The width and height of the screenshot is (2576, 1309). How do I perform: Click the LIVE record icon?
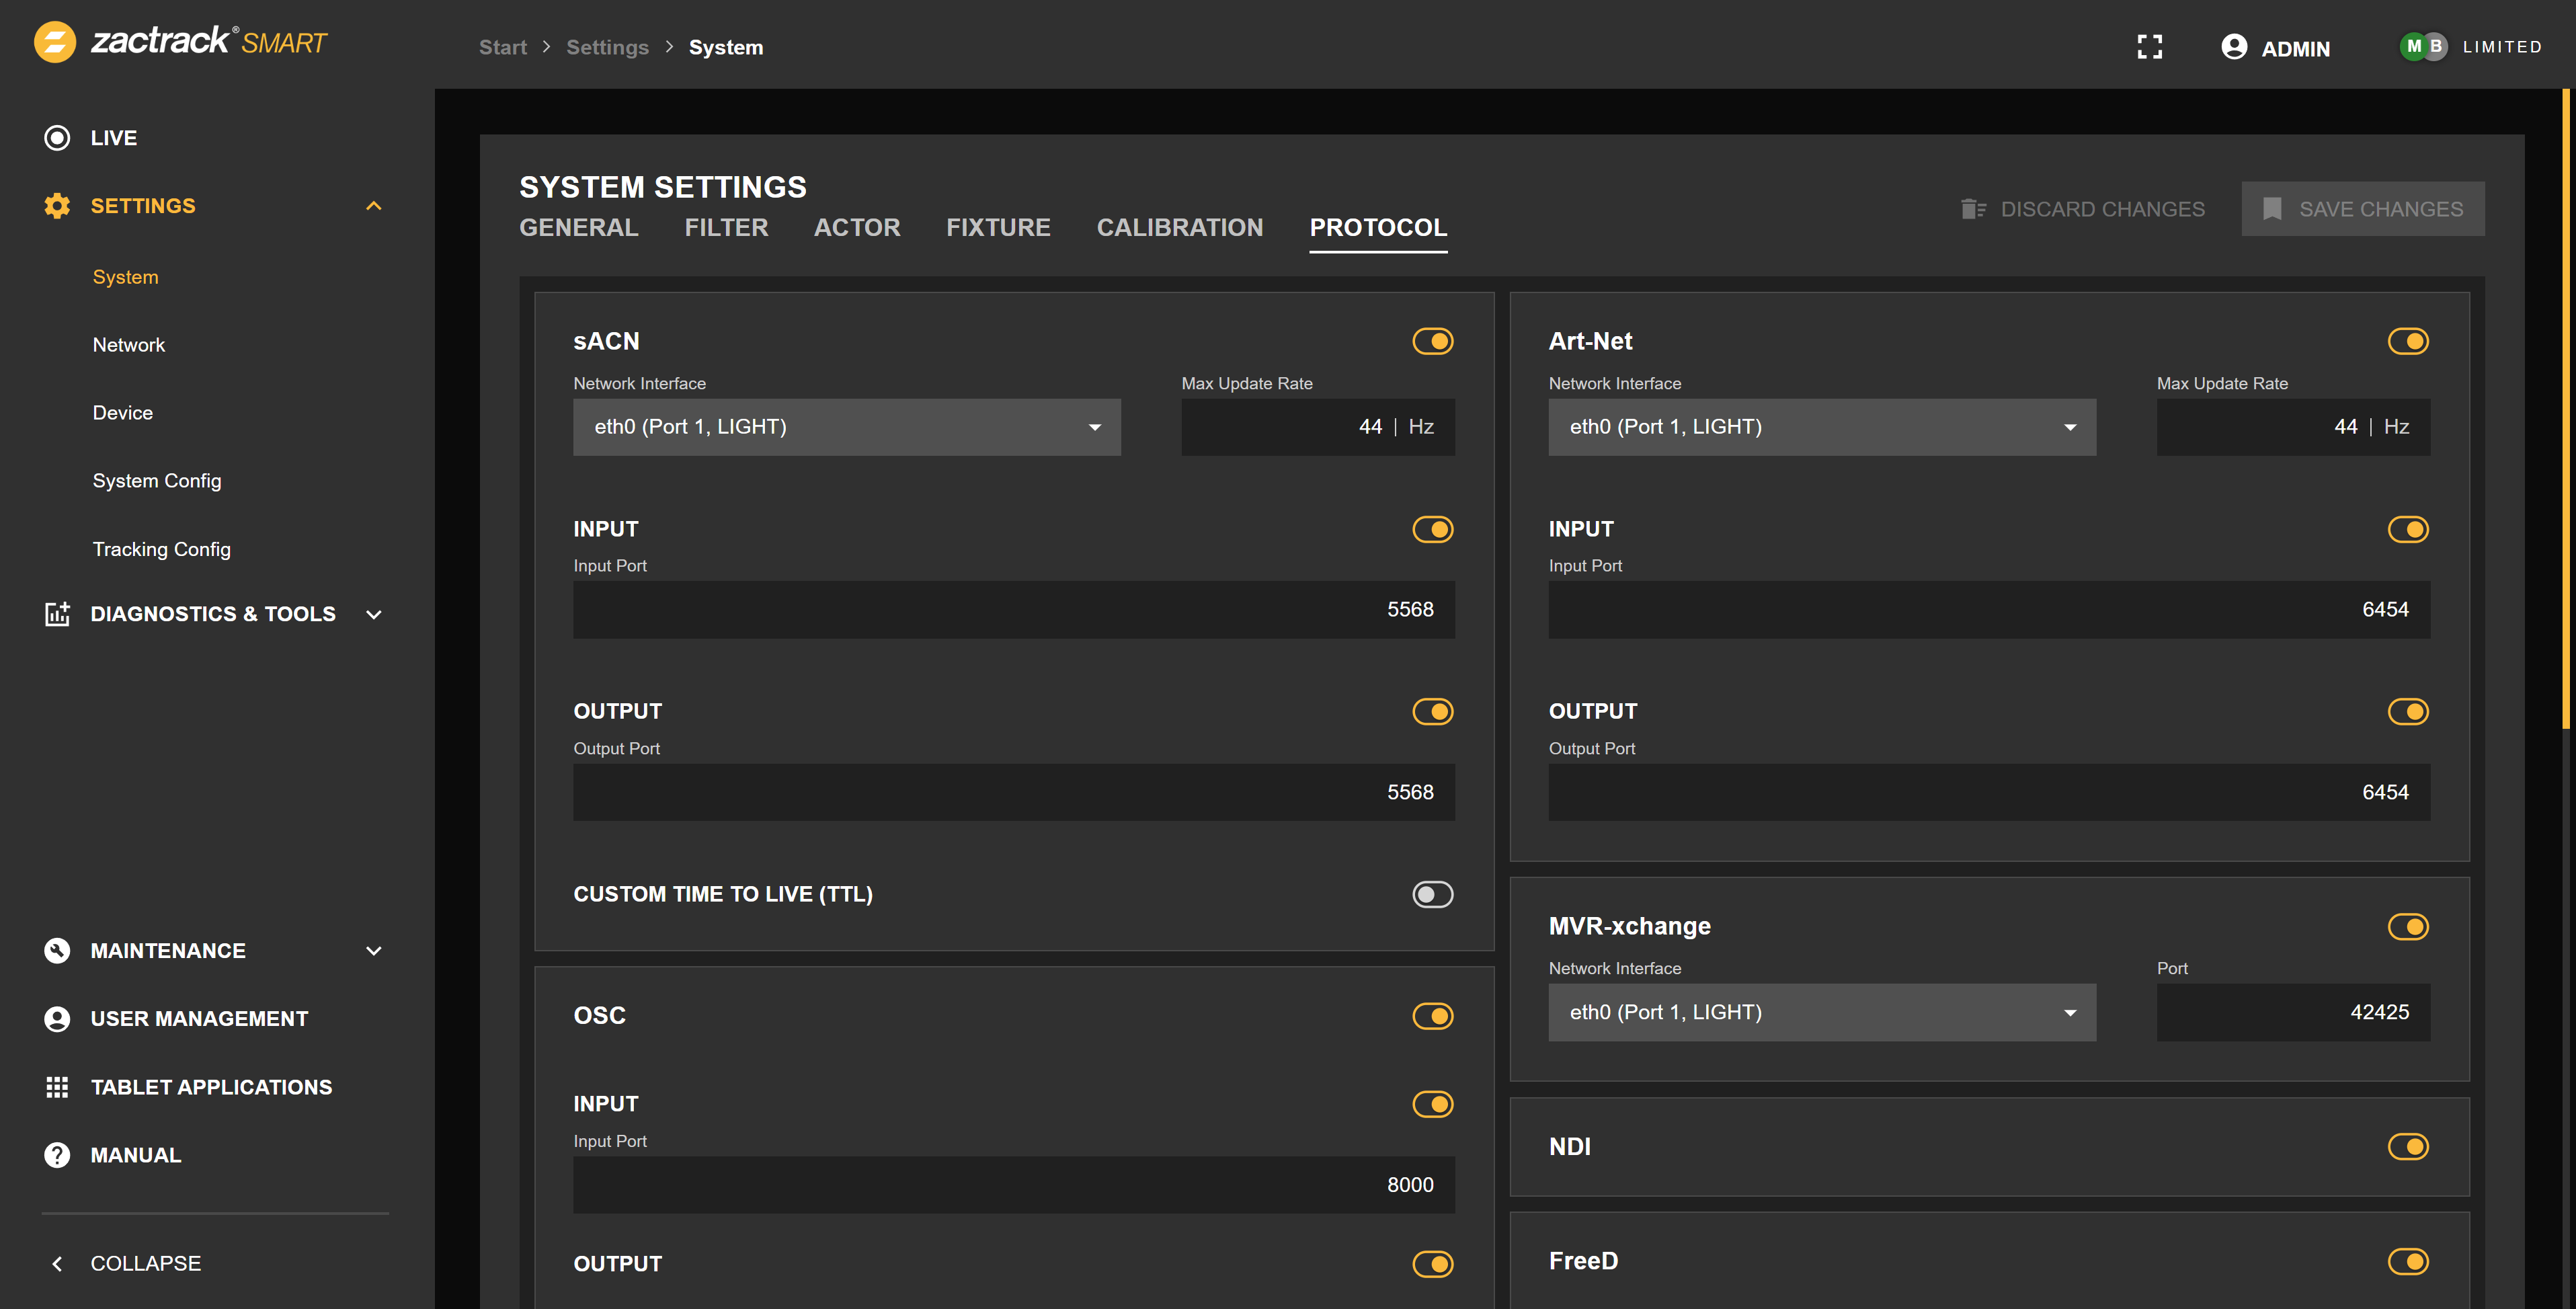57,138
